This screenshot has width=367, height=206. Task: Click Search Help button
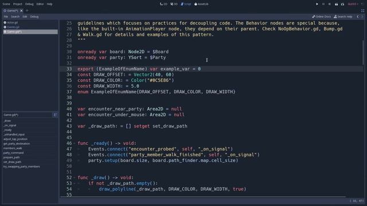(343, 17)
